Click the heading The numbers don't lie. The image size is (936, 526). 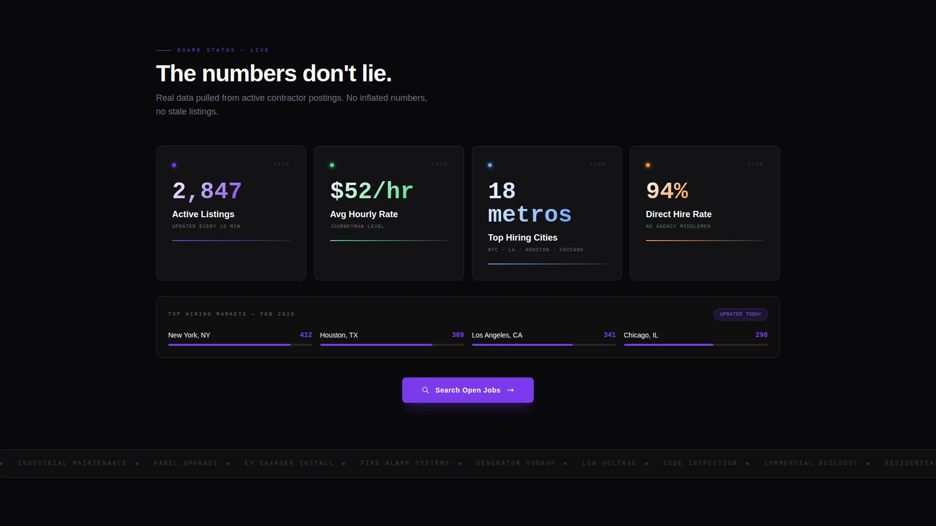pos(273,74)
